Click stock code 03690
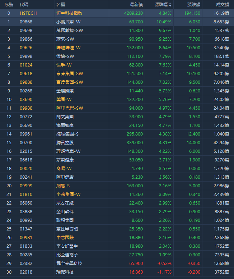Screen dimensions: 234x279 click(x=26, y=100)
